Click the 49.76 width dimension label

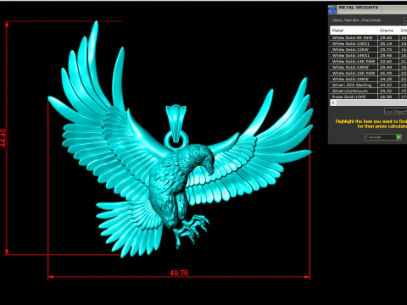click(x=179, y=273)
